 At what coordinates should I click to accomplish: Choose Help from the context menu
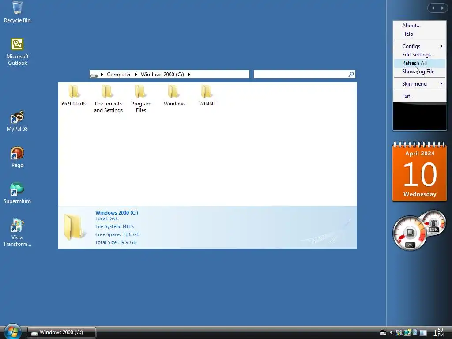pyautogui.click(x=419, y=34)
